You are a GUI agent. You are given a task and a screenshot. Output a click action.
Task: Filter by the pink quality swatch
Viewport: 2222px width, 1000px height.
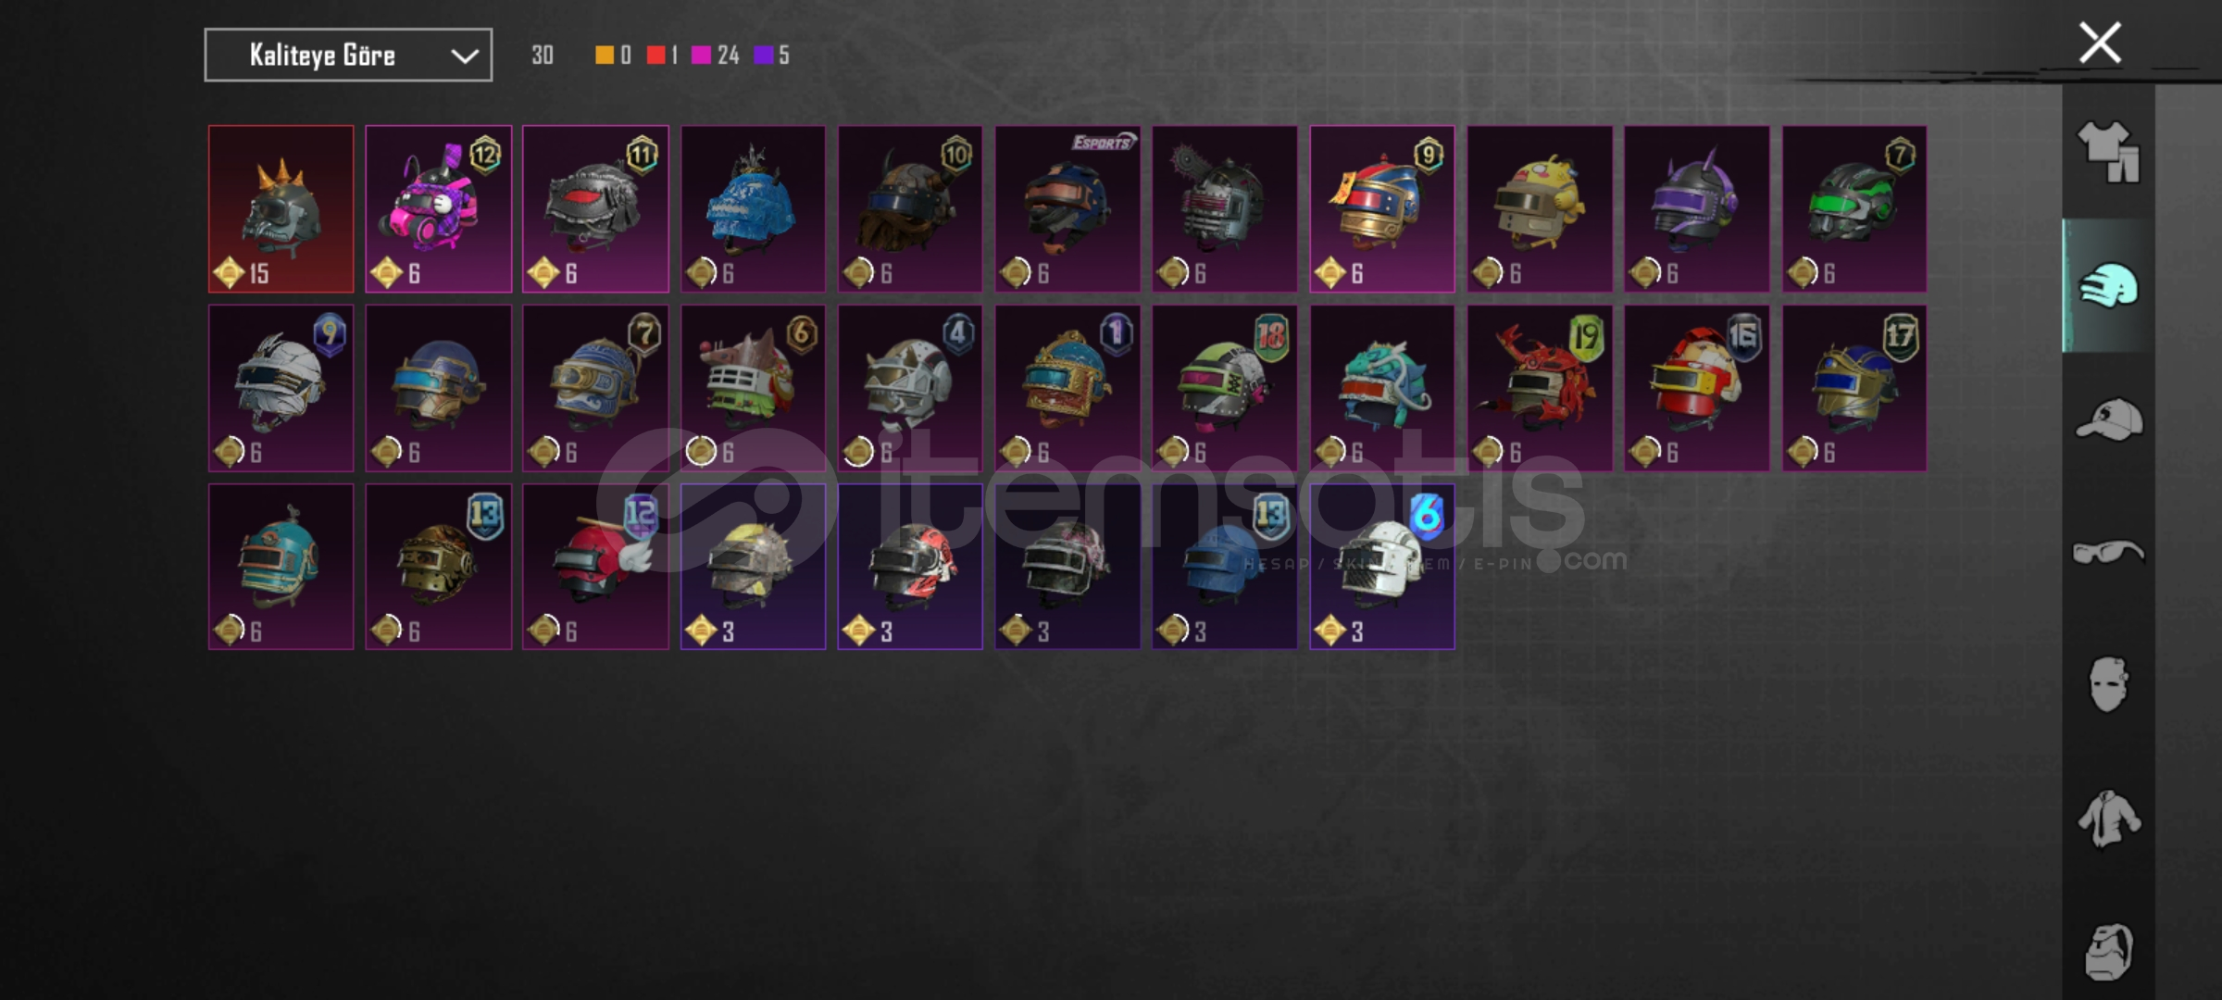point(701,56)
